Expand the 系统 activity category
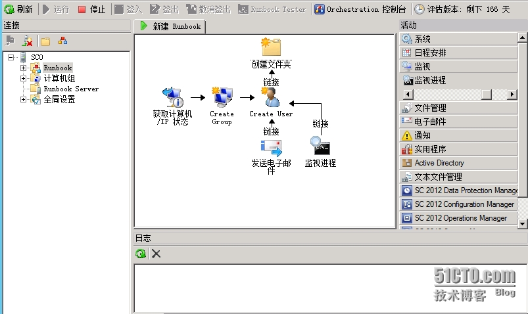The width and height of the screenshot is (528, 314). pyautogui.click(x=458, y=39)
